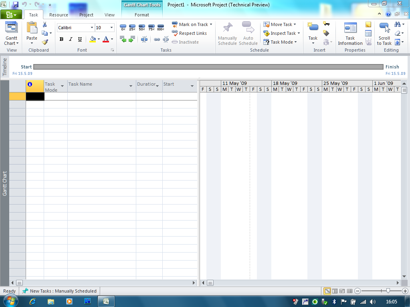Click the zoom slider handle in the status bar
The image size is (410, 307).
(x=388, y=291)
